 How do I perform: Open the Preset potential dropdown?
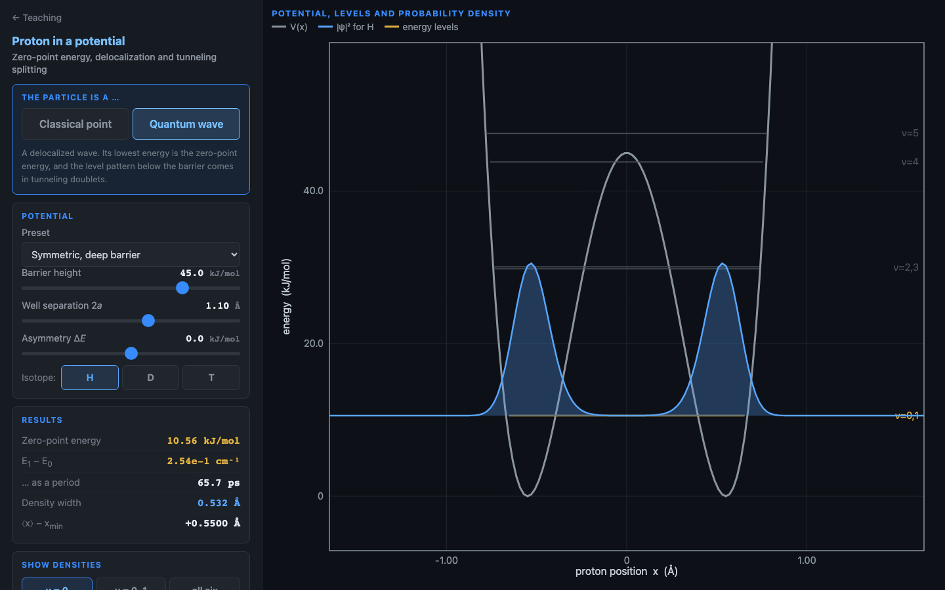tap(131, 254)
